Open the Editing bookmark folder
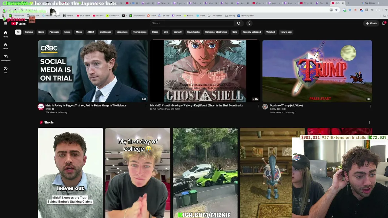Viewport: 388px width, 218px height. tap(230, 15)
